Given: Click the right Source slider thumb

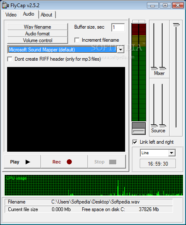Looking at the screenshot, I should [162, 126].
